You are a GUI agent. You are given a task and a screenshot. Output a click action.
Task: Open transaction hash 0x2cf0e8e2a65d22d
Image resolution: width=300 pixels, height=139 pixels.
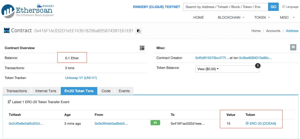tap(26, 124)
